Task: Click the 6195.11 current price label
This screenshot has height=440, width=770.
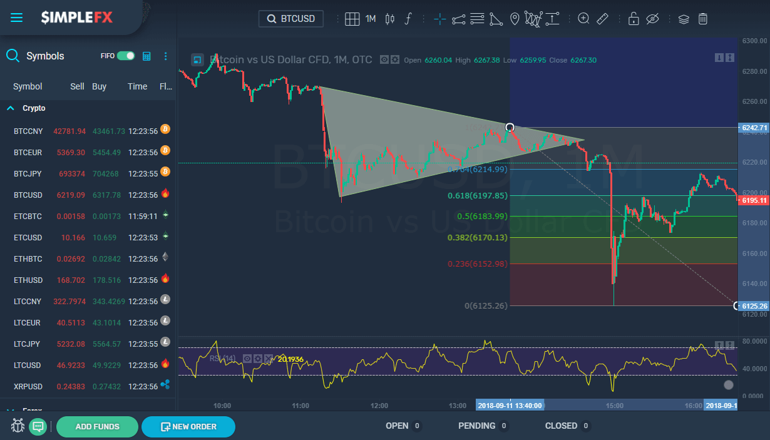Action: click(x=754, y=200)
